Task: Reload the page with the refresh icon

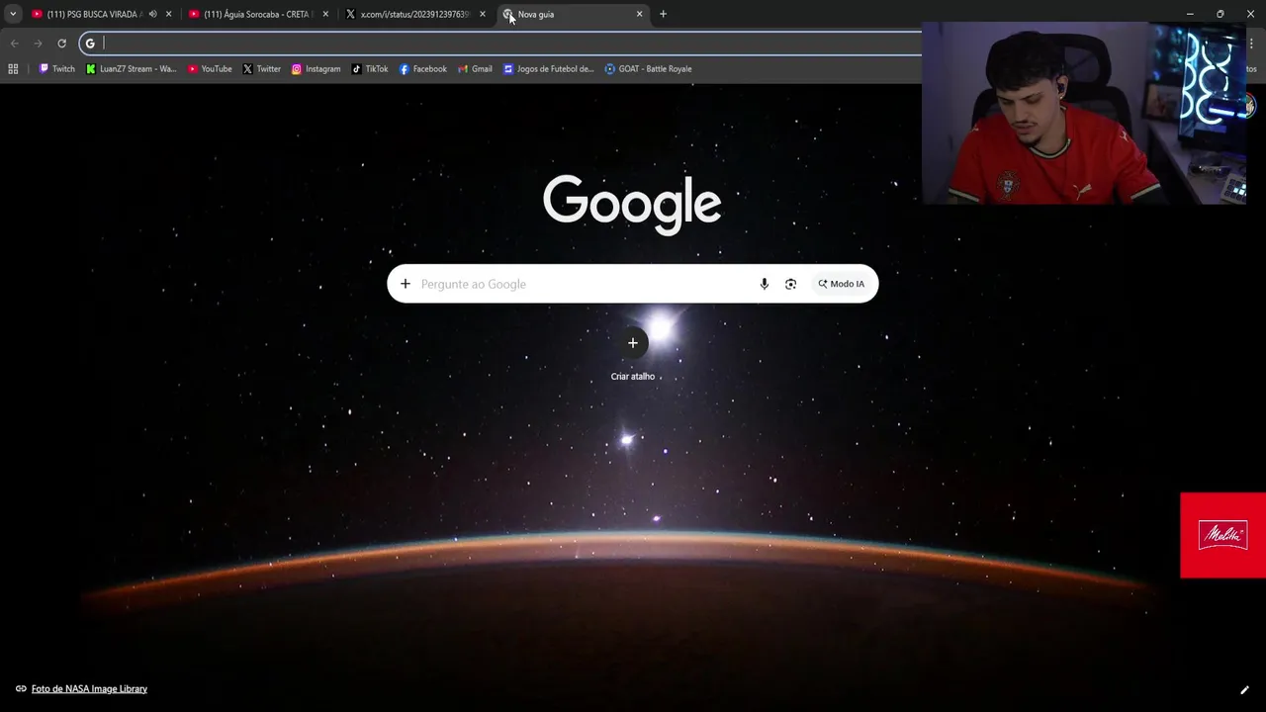Action: tap(61, 43)
